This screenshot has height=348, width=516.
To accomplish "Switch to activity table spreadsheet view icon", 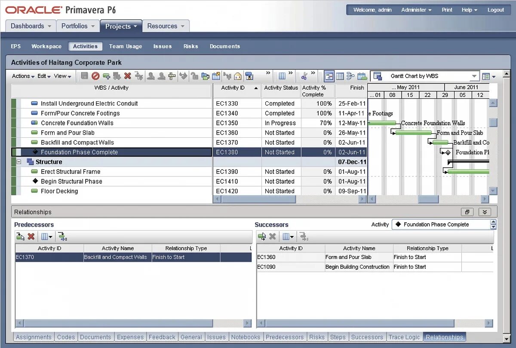I will 340,76.
